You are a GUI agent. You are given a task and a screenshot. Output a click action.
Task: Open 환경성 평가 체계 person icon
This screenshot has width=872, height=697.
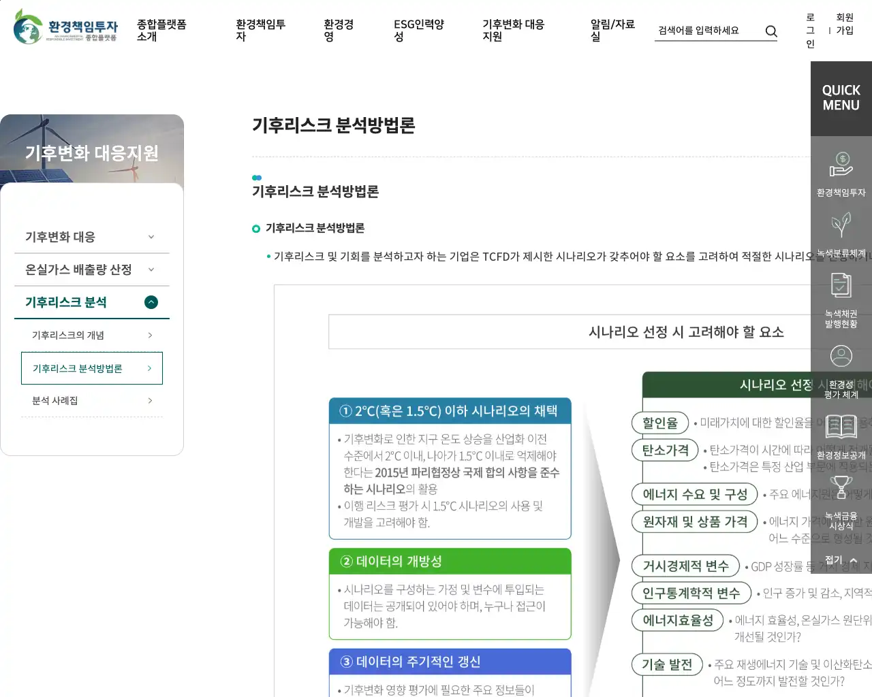tap(841, 357)
